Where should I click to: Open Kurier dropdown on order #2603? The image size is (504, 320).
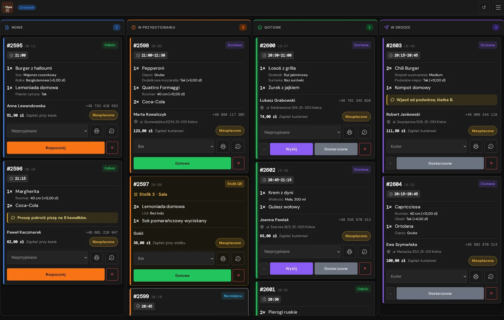427,146
